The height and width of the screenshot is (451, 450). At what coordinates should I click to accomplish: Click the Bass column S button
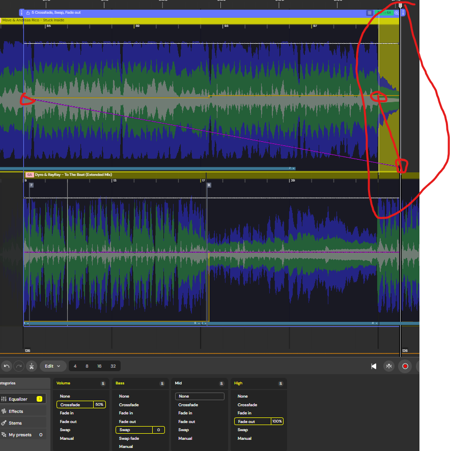pos(162,383)
